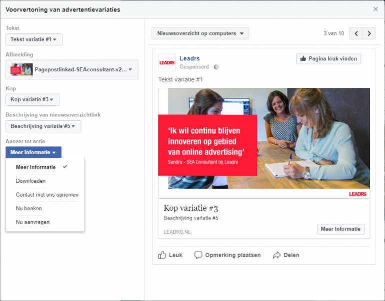Click the Kop variatie #3 headline
This screenshot has height=301, width=385.
coord(191,208)
